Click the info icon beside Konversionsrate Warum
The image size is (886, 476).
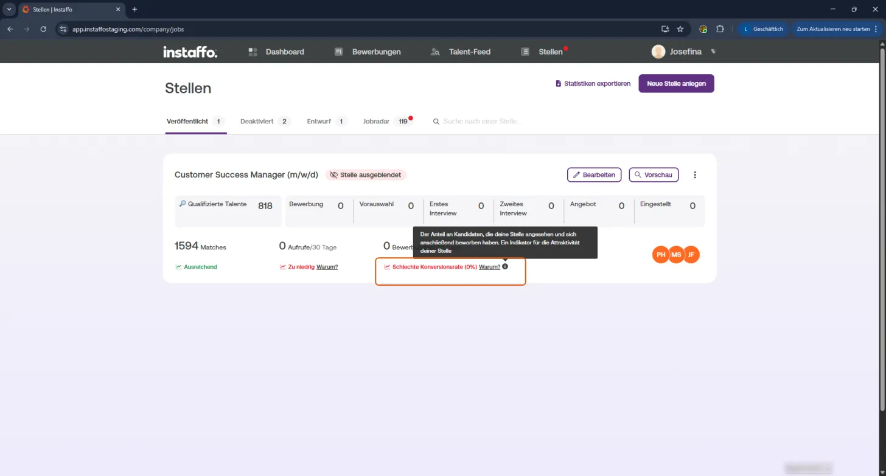click(x=505, y=266)
